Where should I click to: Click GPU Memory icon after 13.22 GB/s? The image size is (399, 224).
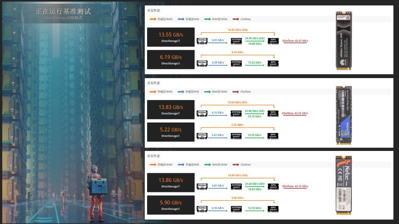tap(273, 64)
